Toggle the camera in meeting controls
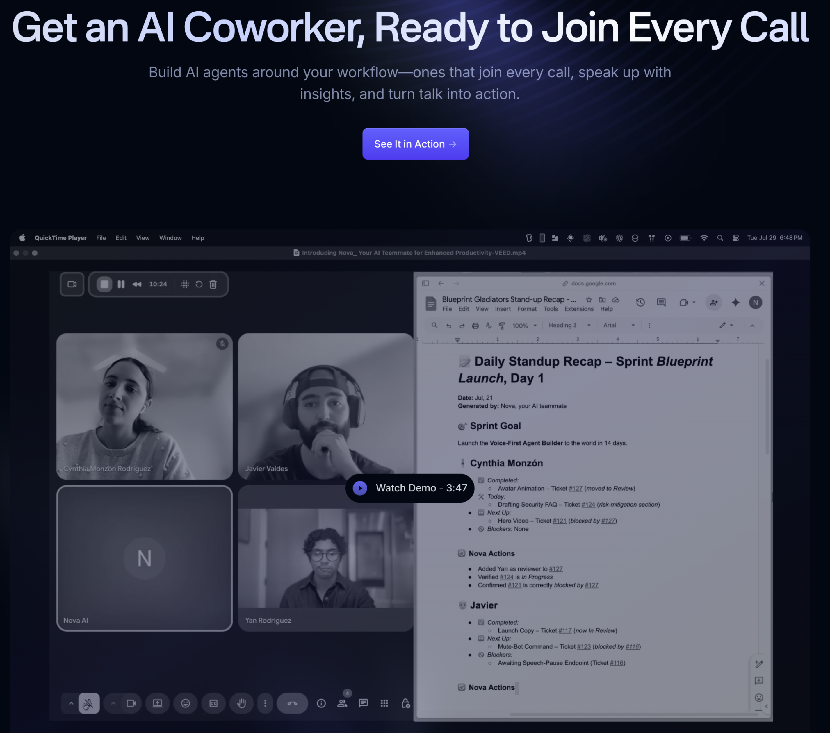 pyautogui.click(x=131, y=703)
